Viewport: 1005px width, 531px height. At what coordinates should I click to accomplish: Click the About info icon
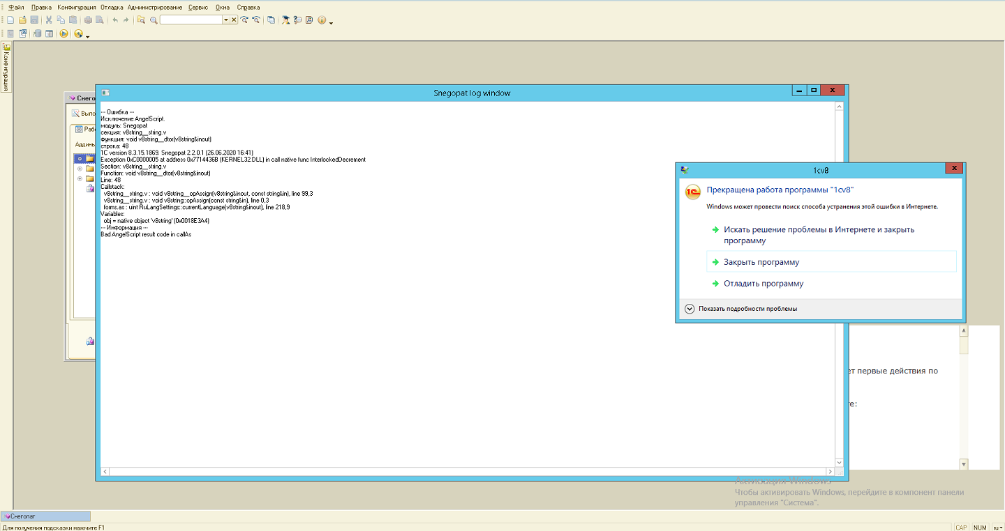[x=322, y=20]
